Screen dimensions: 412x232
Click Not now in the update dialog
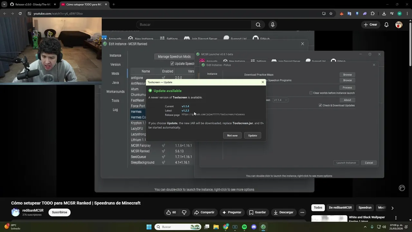tap(232, 135)
